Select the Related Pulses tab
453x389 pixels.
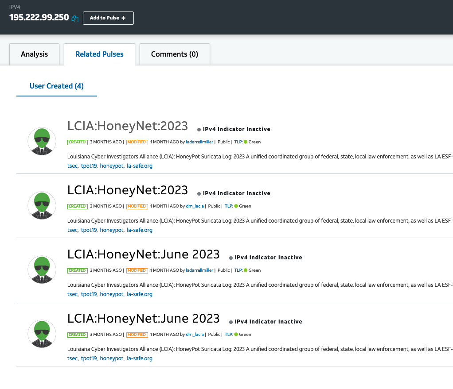[x=99, y=54]
